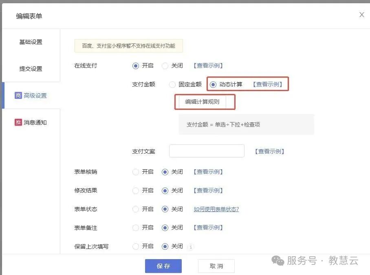Click the info icon beside 保留上次填写
370x275 pixels.
pyautogui.click(x=190, y=247)
